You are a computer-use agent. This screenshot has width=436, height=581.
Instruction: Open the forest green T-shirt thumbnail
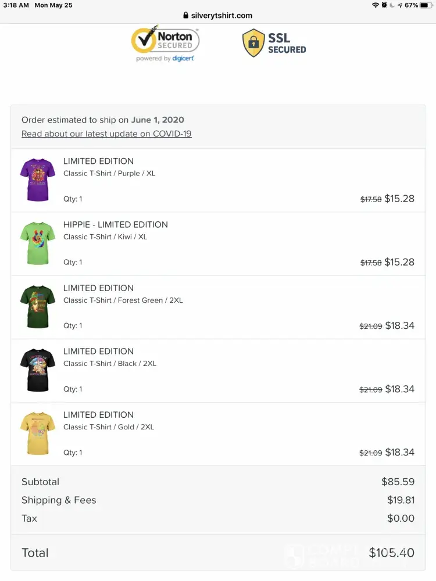click(x=37, y=307)
